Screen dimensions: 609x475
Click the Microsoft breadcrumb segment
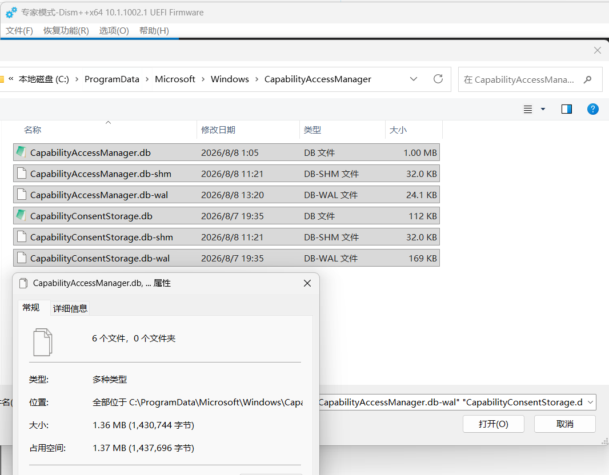tap(175, 79)
